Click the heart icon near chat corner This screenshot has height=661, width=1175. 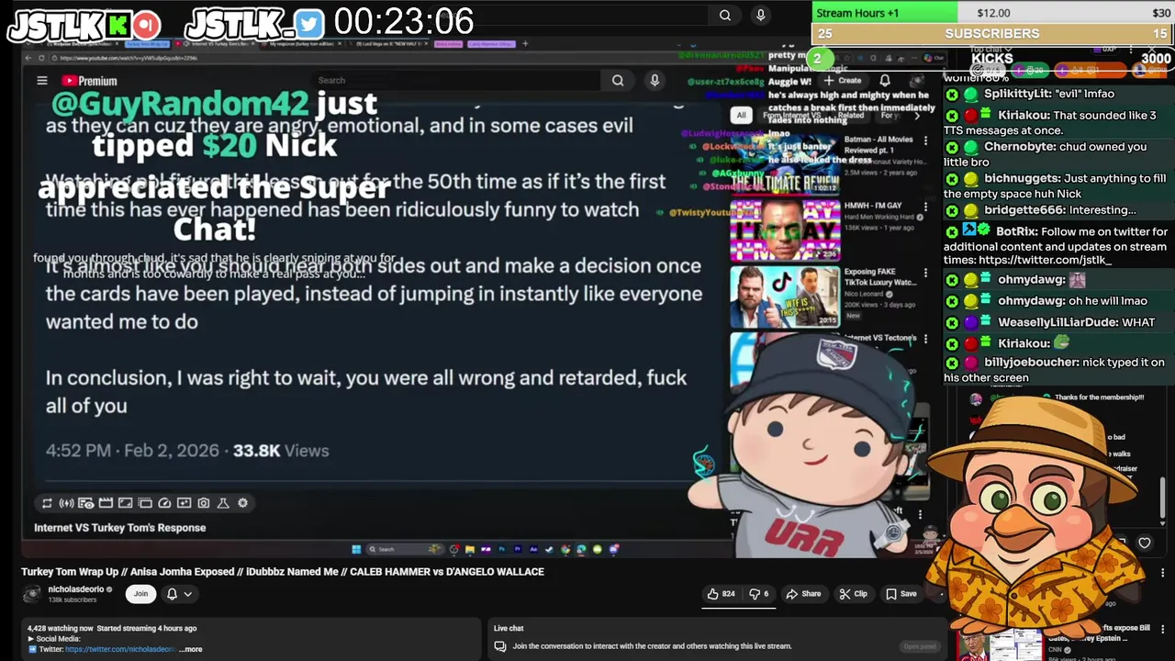point(1145,543)
